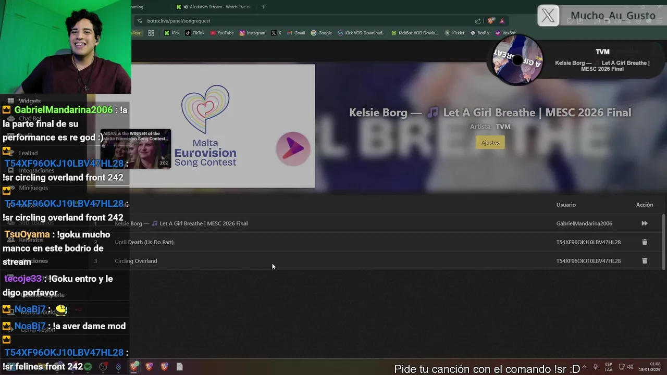This screenshot has height=375, width=667.
Task: Switch to the Alexiatvm Stream tab
Action: pos(214,7)
